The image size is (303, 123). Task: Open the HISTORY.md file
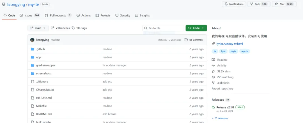pos(44,98)
